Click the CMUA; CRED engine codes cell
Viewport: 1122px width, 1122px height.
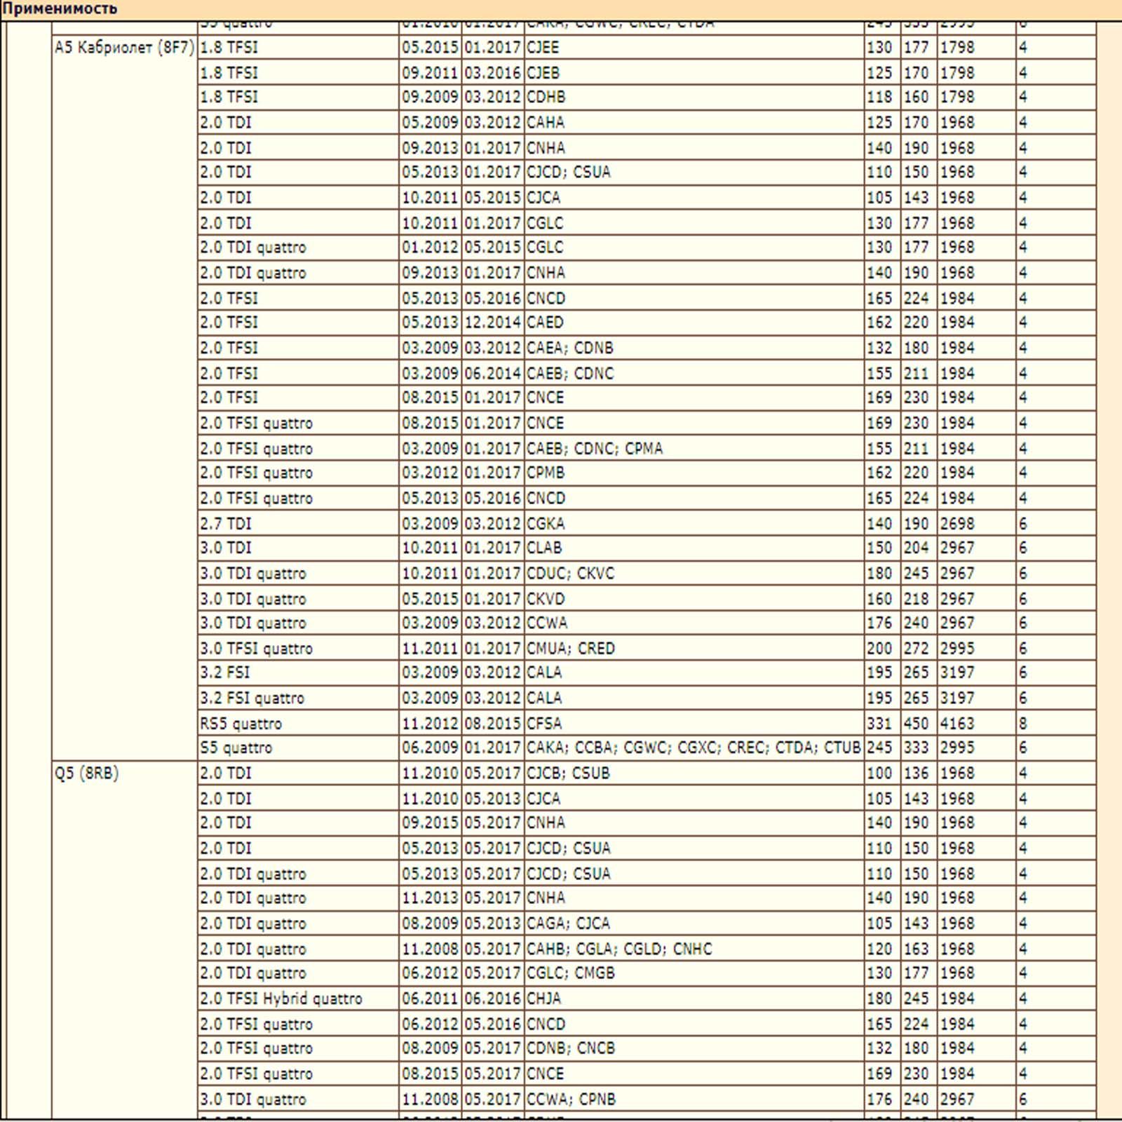point(570,649)
